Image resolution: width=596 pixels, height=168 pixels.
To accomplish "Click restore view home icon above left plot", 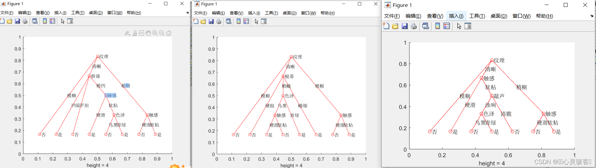I will tap(169, 33).
